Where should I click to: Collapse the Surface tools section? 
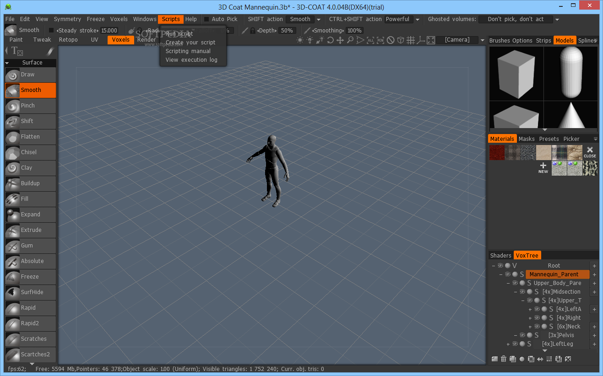pyautogui.click(x=7, y=63)
